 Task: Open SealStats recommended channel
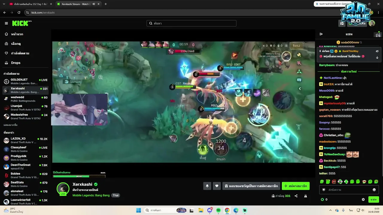pos(25,184)
